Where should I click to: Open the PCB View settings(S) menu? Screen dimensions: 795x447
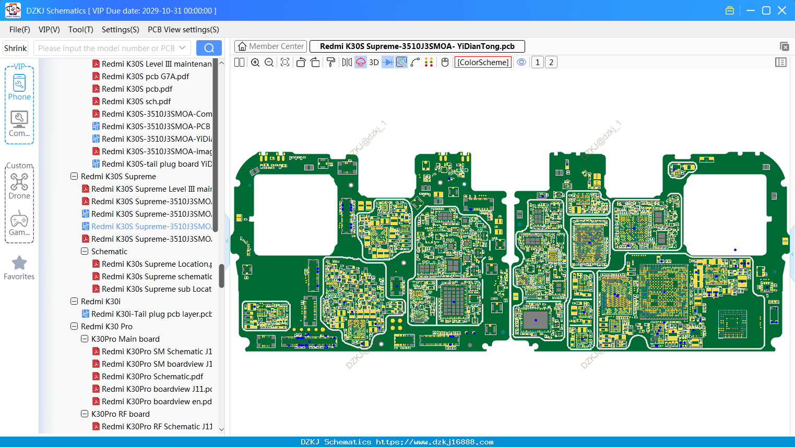(x=183, y=30)
